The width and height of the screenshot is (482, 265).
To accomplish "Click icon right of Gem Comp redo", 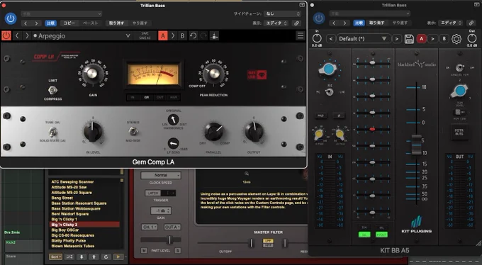I will [x=214, y=35].
